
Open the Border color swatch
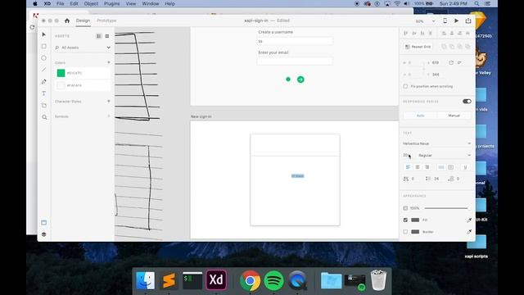pyautogui.click(x=415, y=232)
